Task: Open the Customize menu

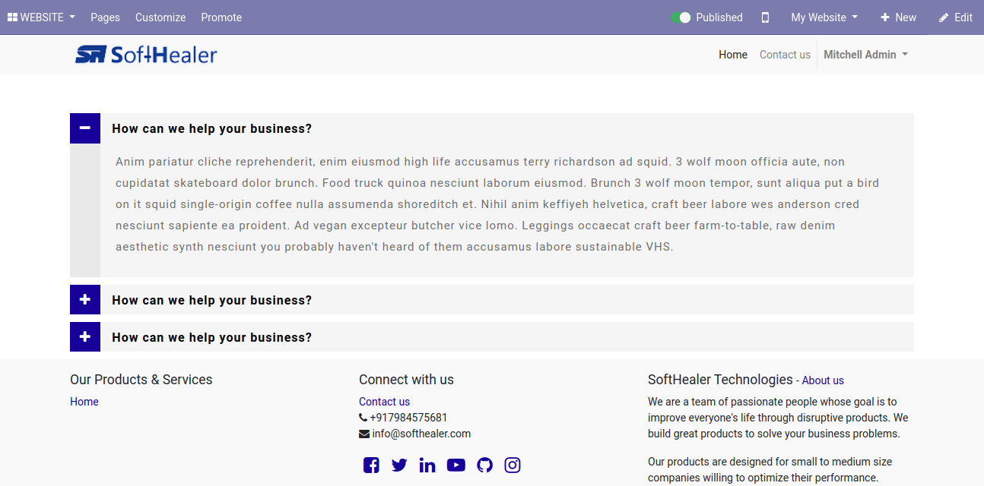Action: [x=160, y=17]
